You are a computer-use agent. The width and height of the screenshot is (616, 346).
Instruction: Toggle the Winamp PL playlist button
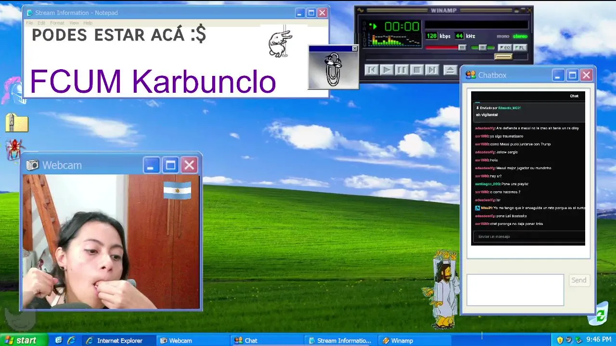pos(520,48)
